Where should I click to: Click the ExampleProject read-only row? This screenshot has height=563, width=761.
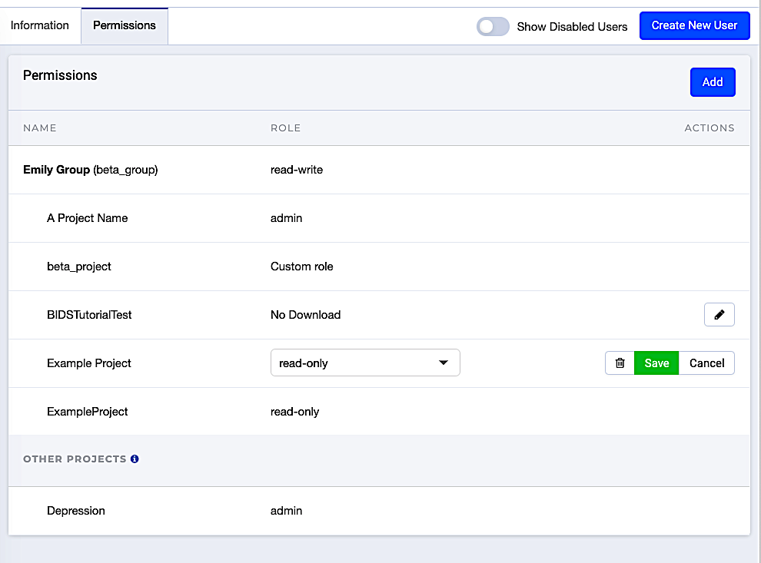[x=88, y=412]
